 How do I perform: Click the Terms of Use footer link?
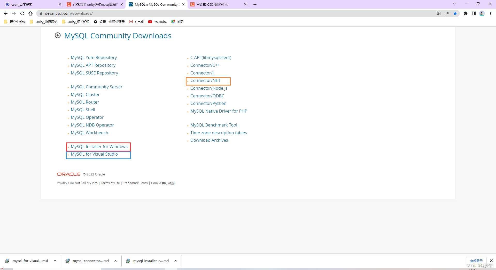pyautogui.click(x=110, y=183)
